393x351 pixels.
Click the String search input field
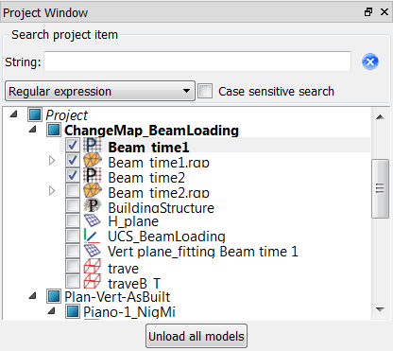(x=197, y=61)
